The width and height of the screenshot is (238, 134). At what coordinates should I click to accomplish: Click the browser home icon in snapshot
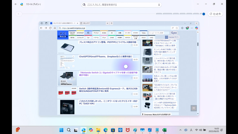point(55,28)
